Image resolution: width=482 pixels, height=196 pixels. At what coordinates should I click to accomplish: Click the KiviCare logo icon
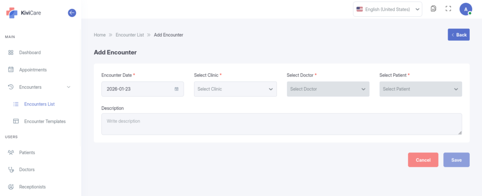pos(11,13)
